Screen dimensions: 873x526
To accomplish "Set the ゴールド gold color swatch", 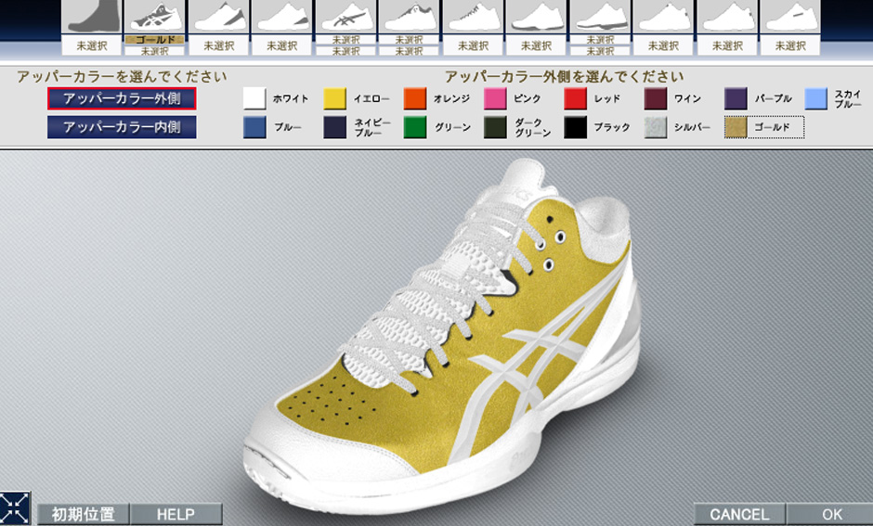I will [736, 127].
